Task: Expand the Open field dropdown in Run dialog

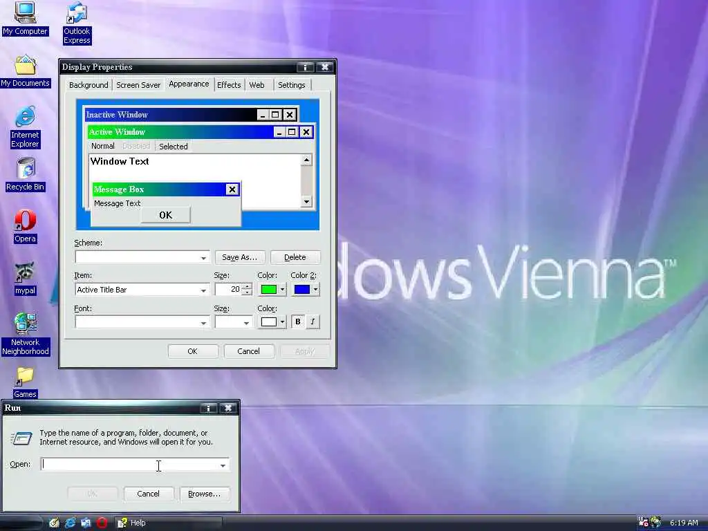Action: pyautogui.click(x=223, y=465)
